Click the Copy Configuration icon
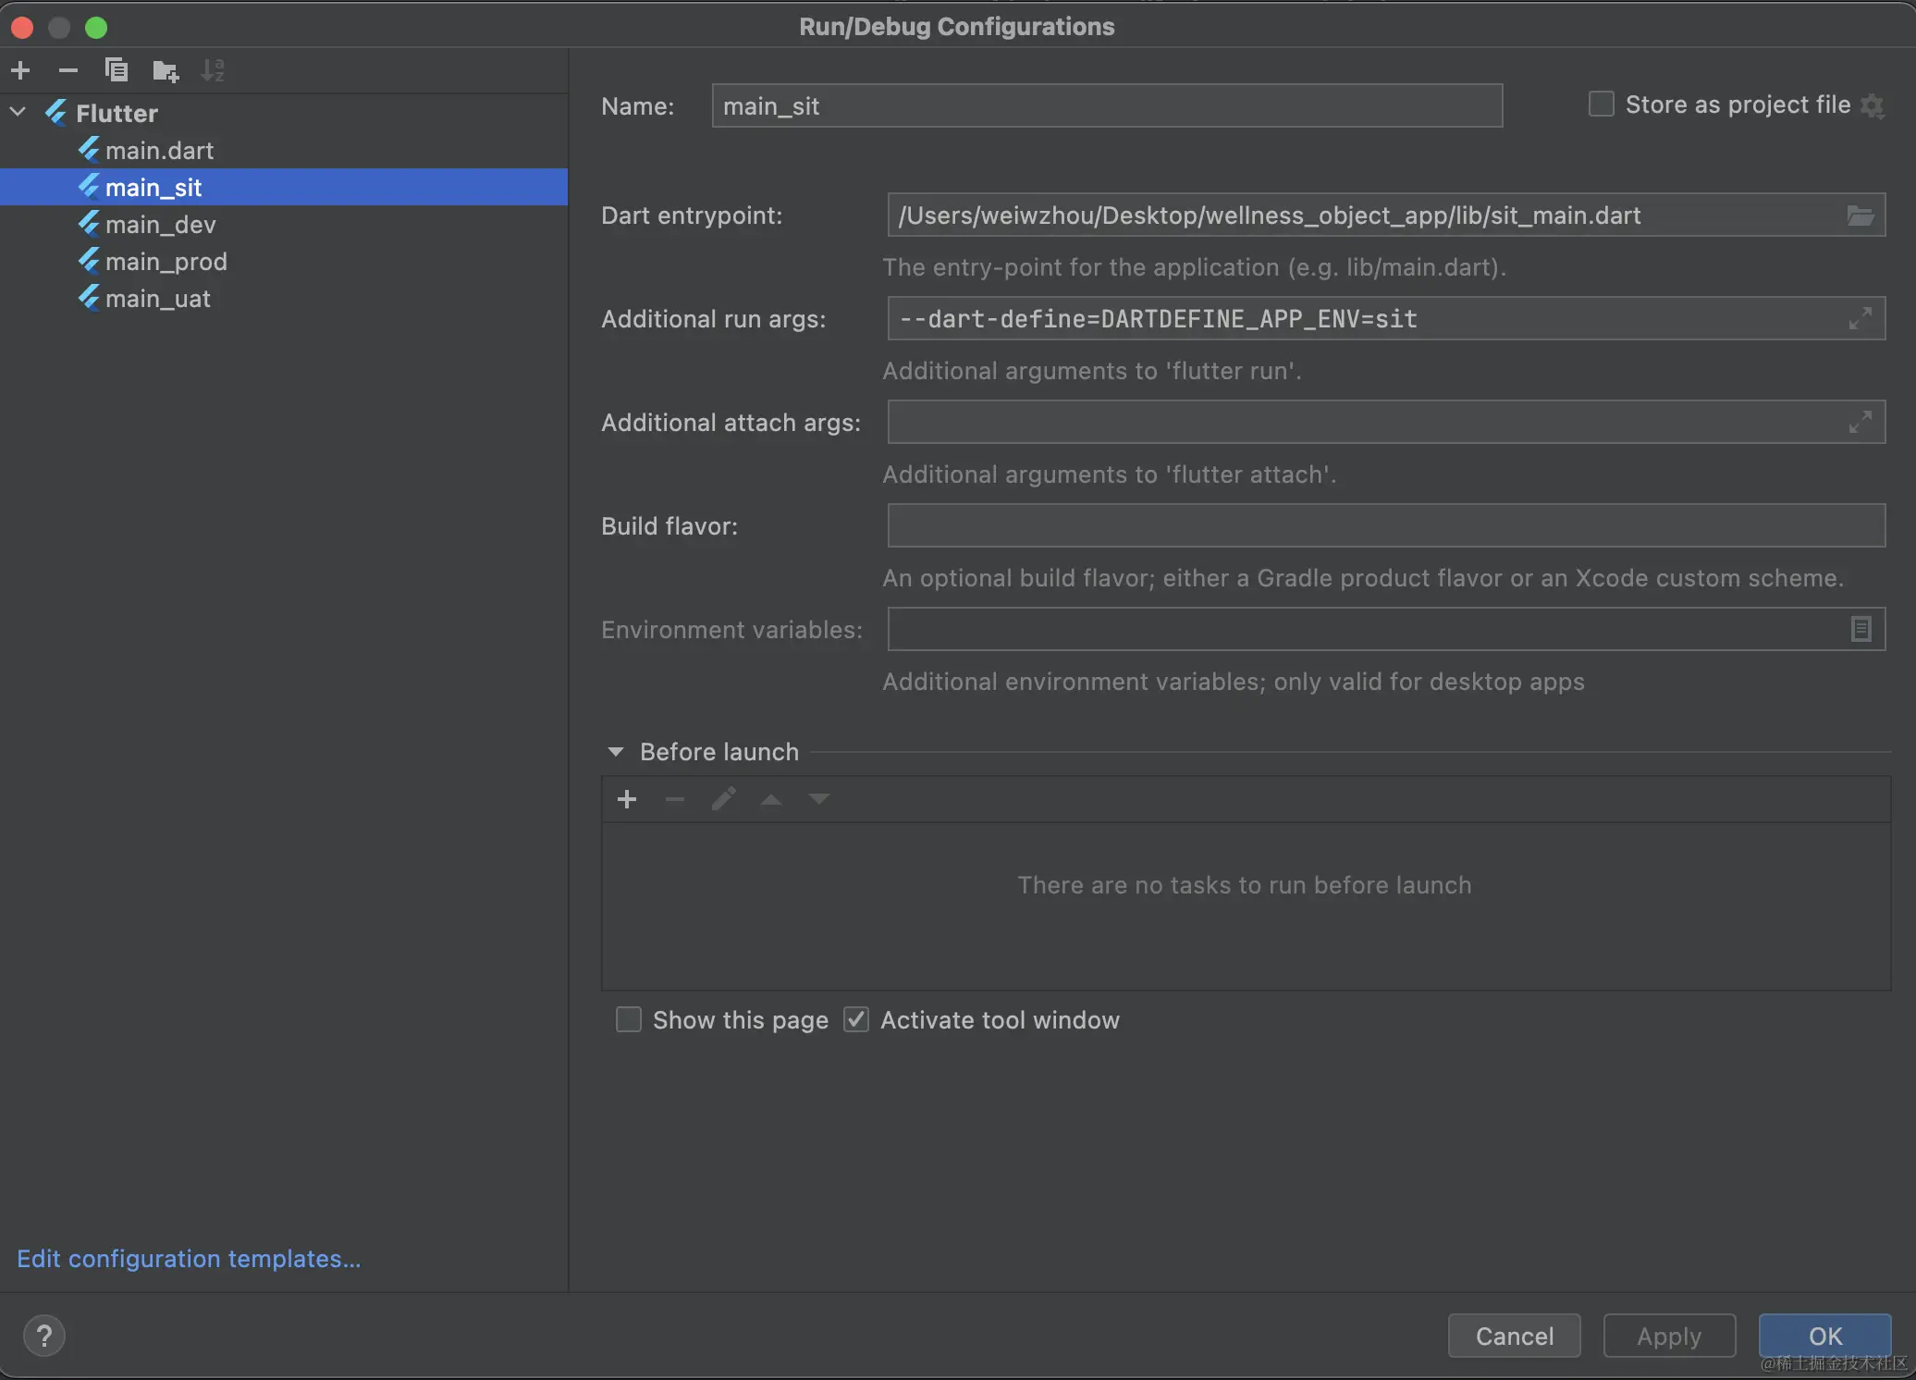 (117, 70)
